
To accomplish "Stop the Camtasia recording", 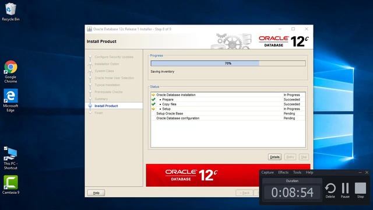I will click(x=360, y=190).
